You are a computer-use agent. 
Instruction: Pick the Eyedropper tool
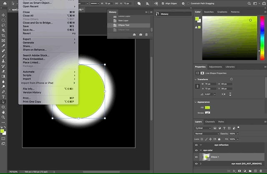(x=3, y=45)
